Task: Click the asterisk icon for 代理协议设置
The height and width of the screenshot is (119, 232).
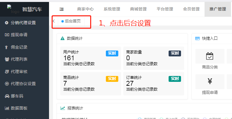Action: [x=7, y=84]
